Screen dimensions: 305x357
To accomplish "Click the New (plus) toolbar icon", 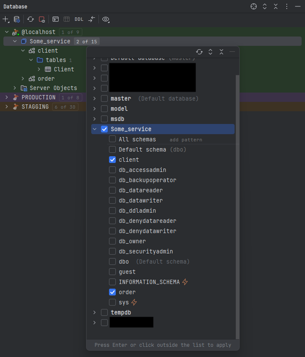I will pos(6,19).
